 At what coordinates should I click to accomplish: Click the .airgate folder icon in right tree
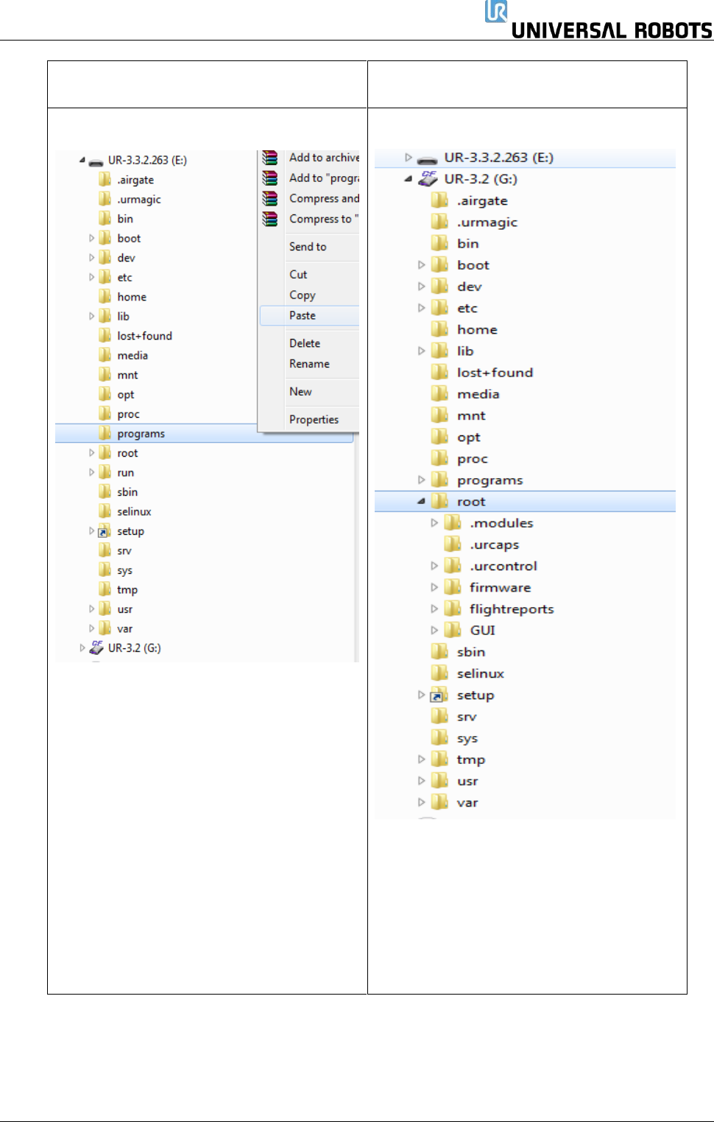point(439,200)
